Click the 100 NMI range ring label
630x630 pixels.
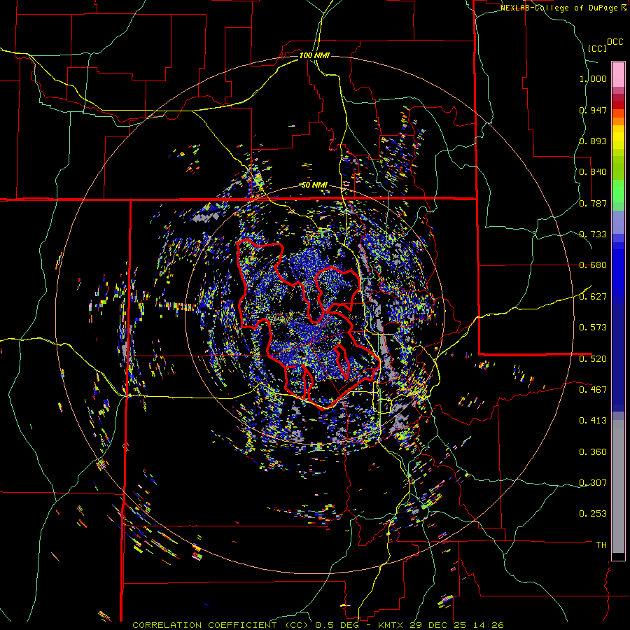tap(314, 55)
